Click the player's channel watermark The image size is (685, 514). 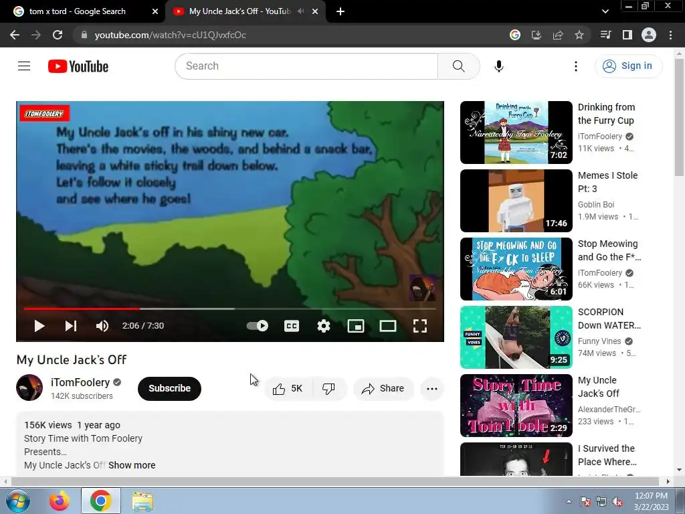(x=423, y=288)
